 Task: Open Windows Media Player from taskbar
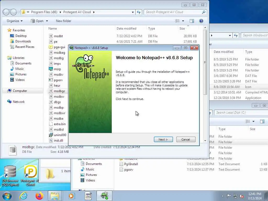71,196
